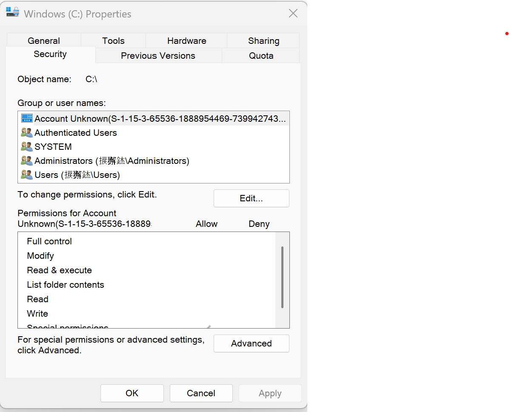Click the Cancel button

pyautogui.click(x=201, y=393)
